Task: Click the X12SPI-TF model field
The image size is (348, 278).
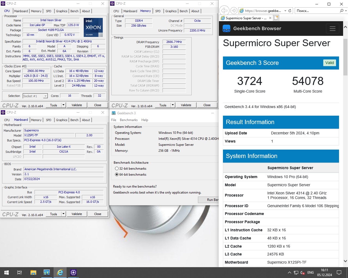Action: (x=49, y=135)
